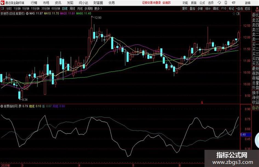Toggle the side panel icon at chart top-right

click(x=238, y=14)
